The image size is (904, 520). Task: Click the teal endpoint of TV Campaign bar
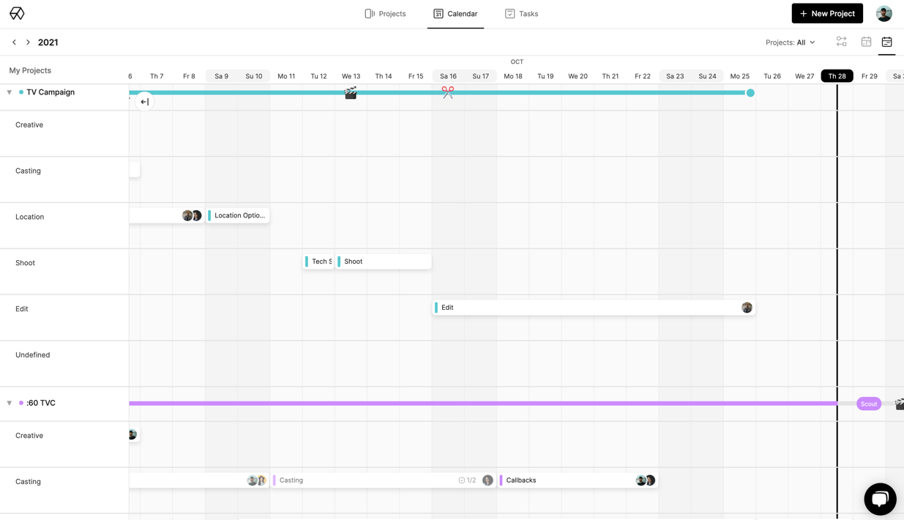point(750,93)
